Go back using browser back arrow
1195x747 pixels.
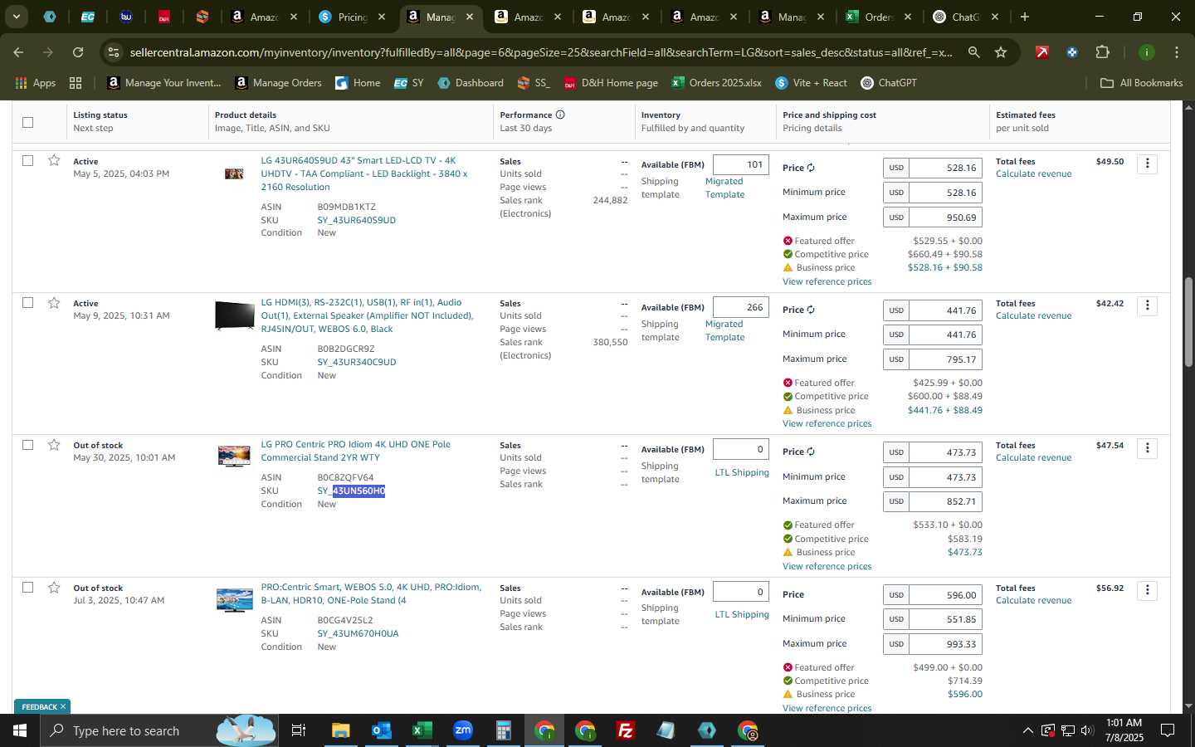click(18, 52)
